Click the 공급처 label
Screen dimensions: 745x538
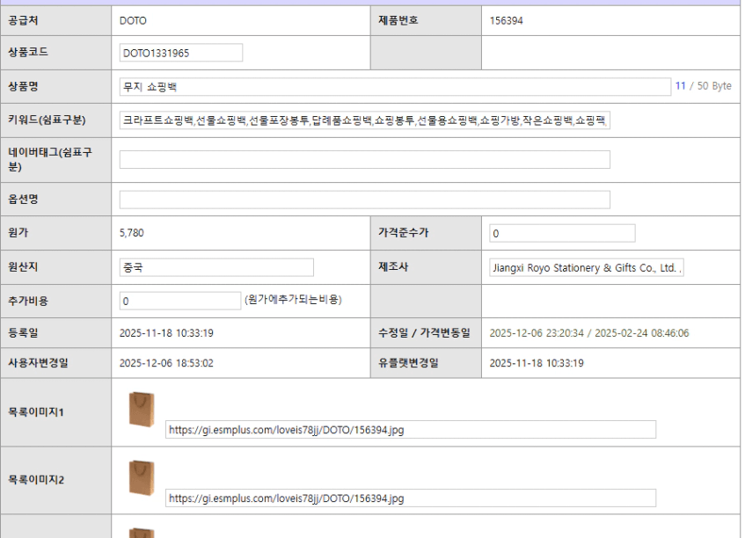pos(23,20)
